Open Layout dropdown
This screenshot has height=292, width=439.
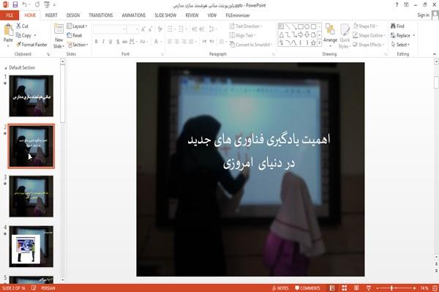(x=77, y=26)
